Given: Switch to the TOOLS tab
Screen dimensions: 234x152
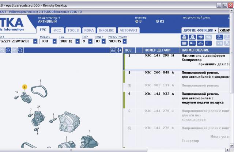Looking at the screenshot, I should click(x=73, y=30).
